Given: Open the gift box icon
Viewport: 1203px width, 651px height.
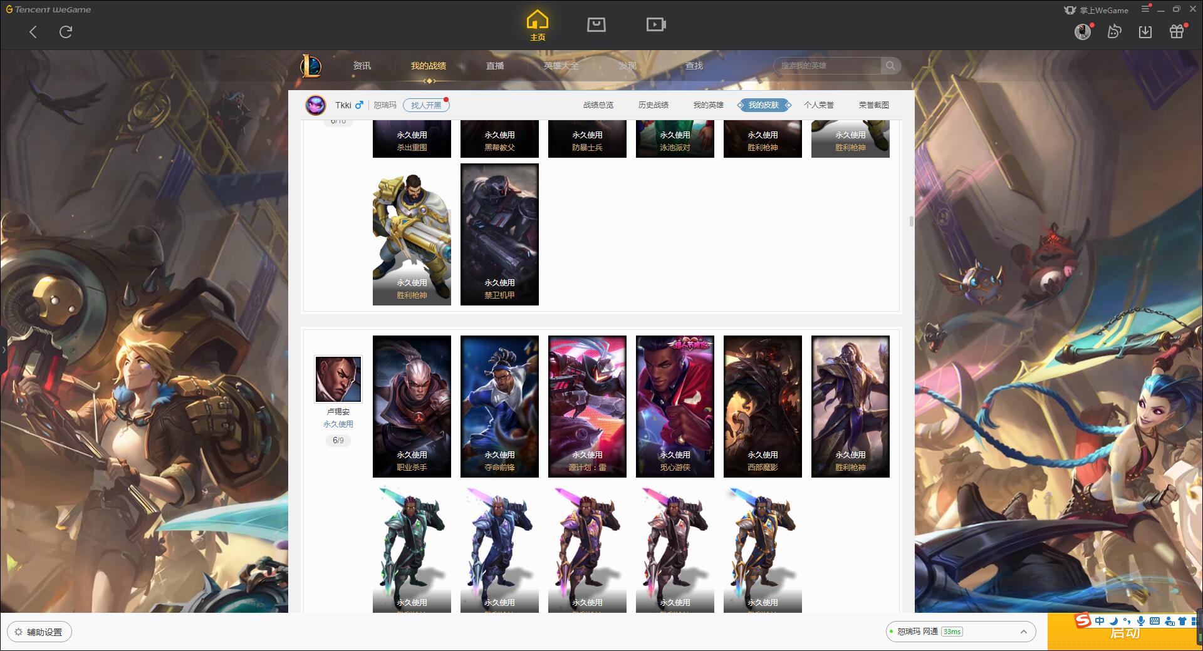Looking at the screenshot, I should tap(1177, 31).
